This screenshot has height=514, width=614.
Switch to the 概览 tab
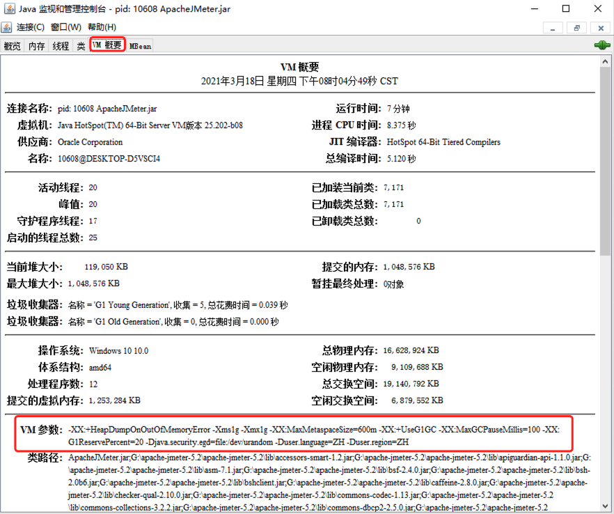click(13, 46)
